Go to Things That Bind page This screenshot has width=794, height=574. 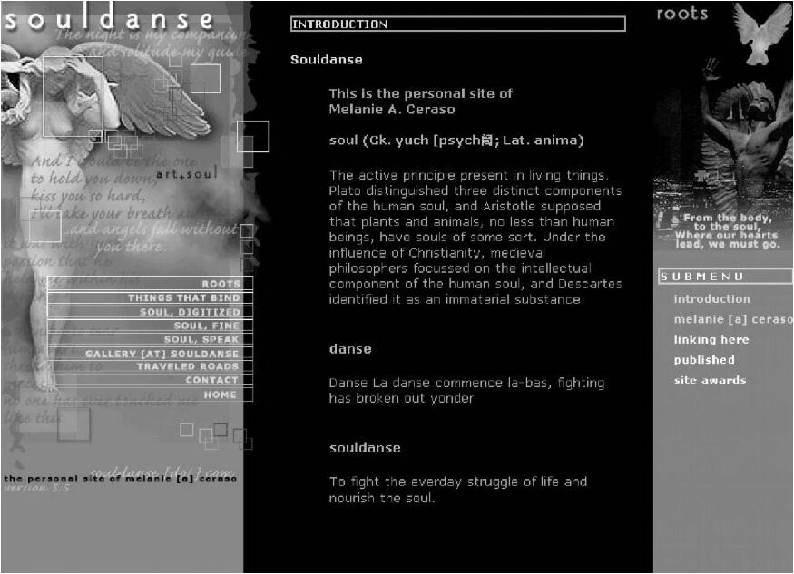click(x=184, y=297)
